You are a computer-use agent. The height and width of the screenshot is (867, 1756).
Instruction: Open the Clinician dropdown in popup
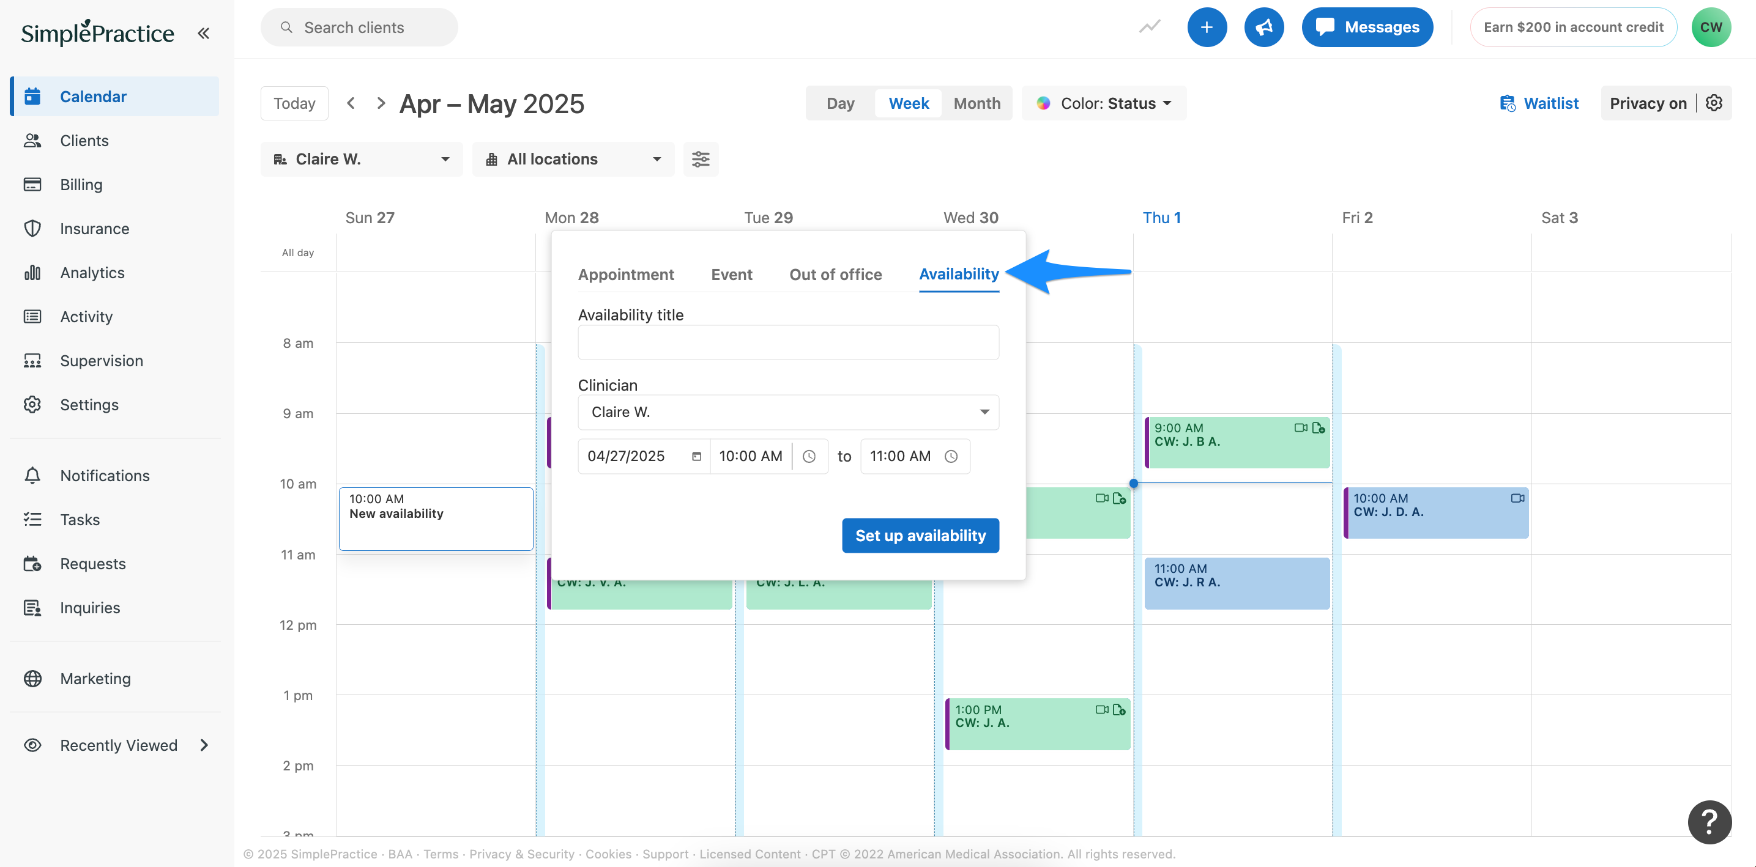click(788, 412)
